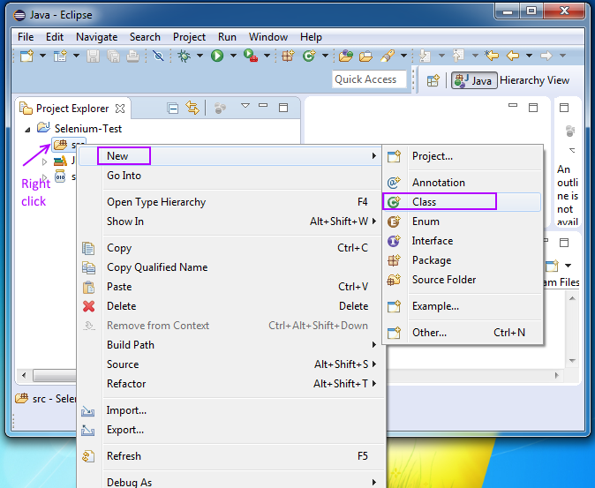Click the green Run button icon
The image size is (595, 488).
click(217, 56)
